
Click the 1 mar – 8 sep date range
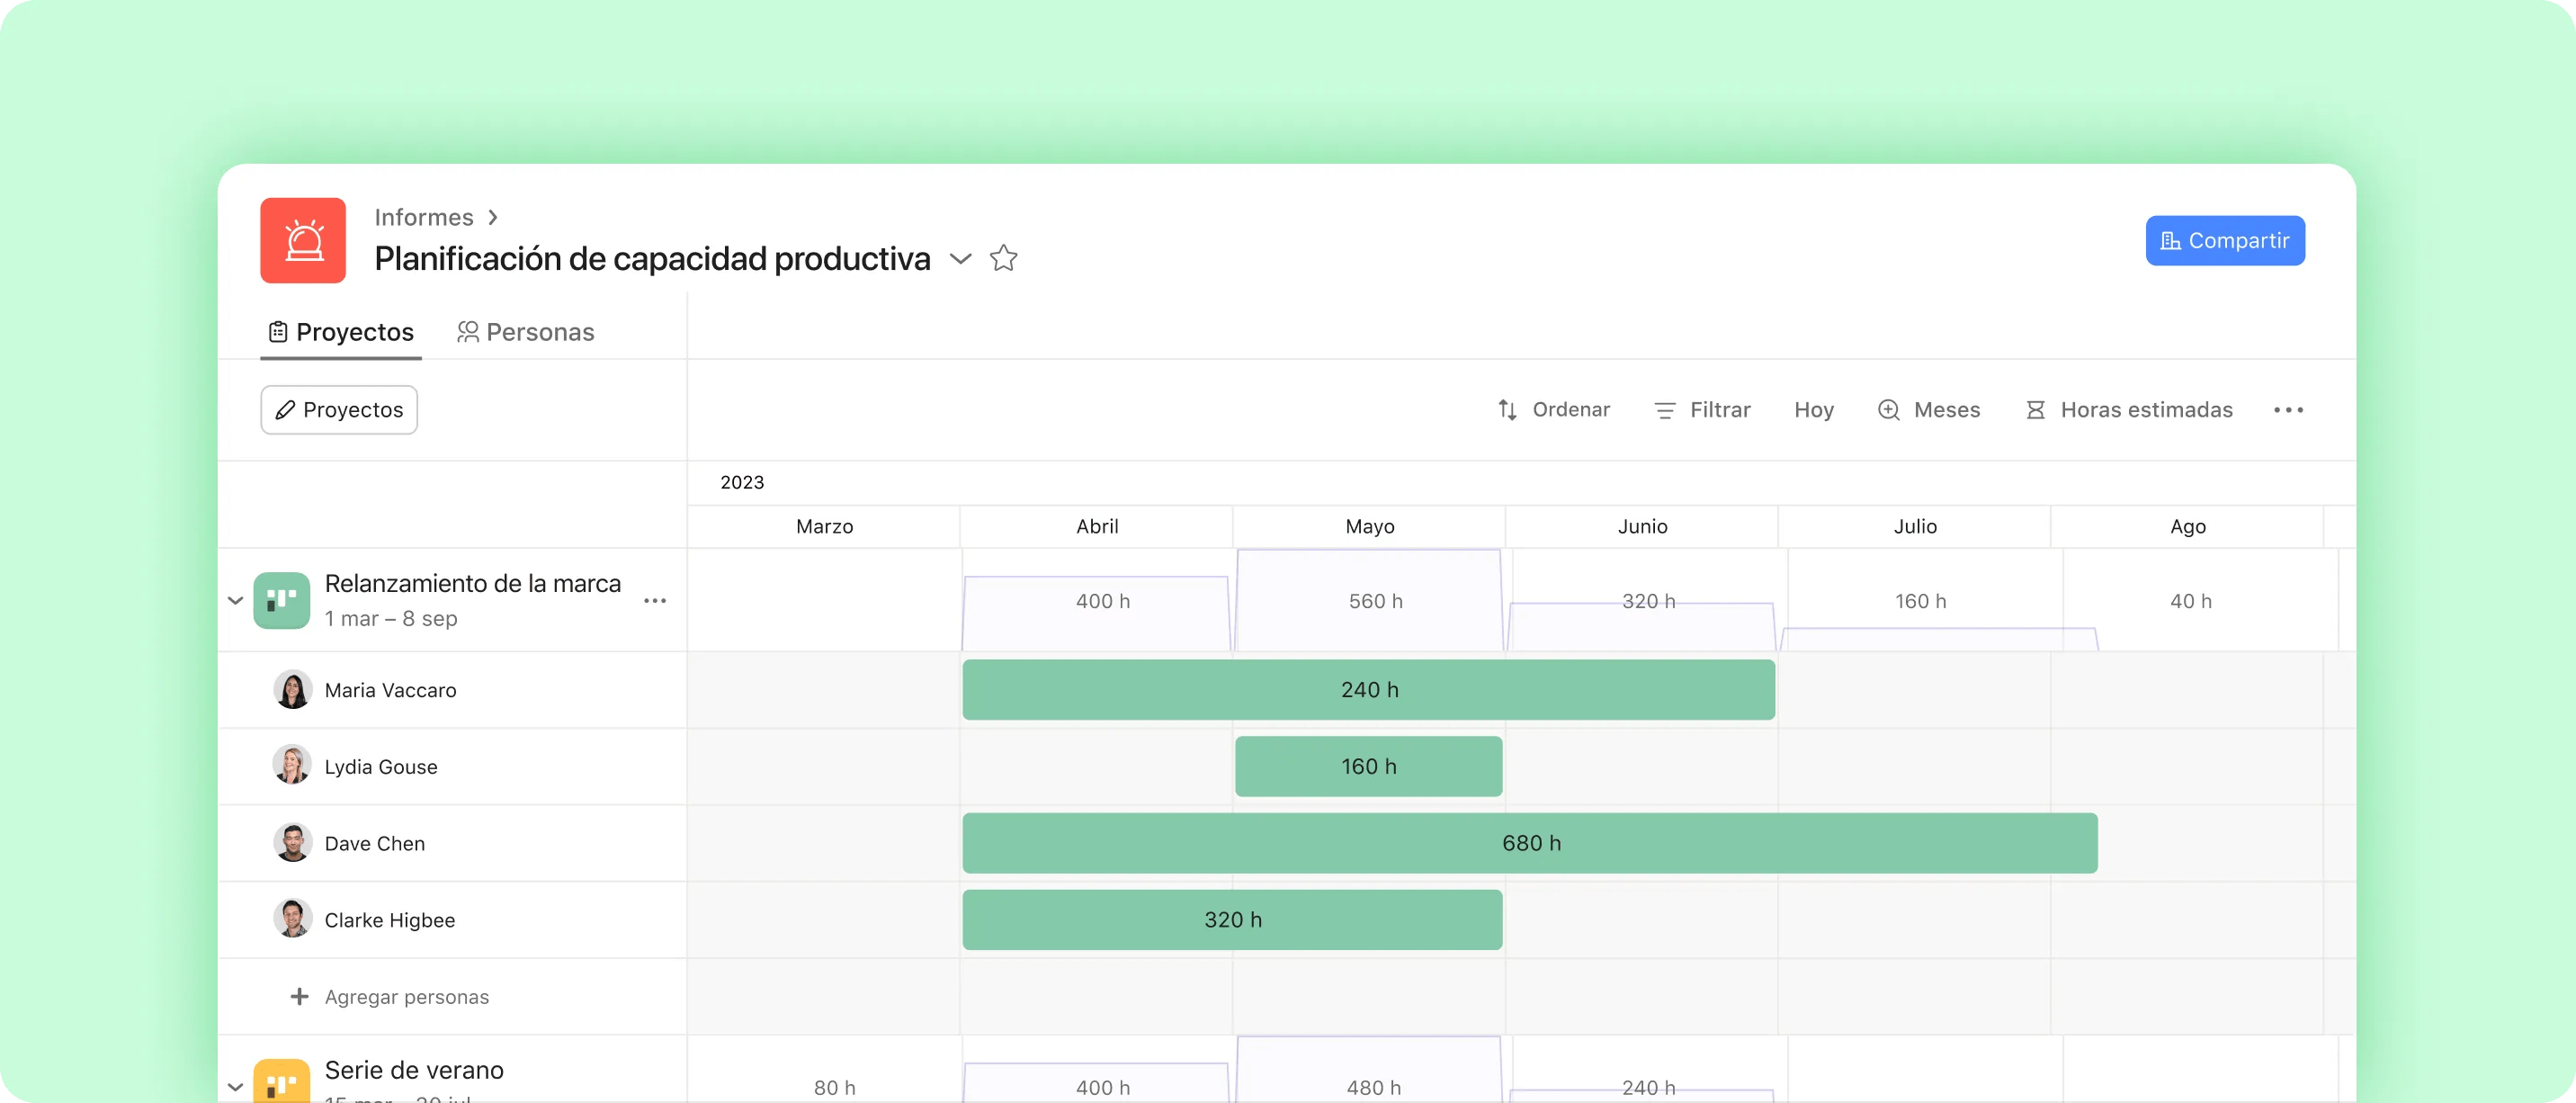pyautogui.click(x=391, y=619)
